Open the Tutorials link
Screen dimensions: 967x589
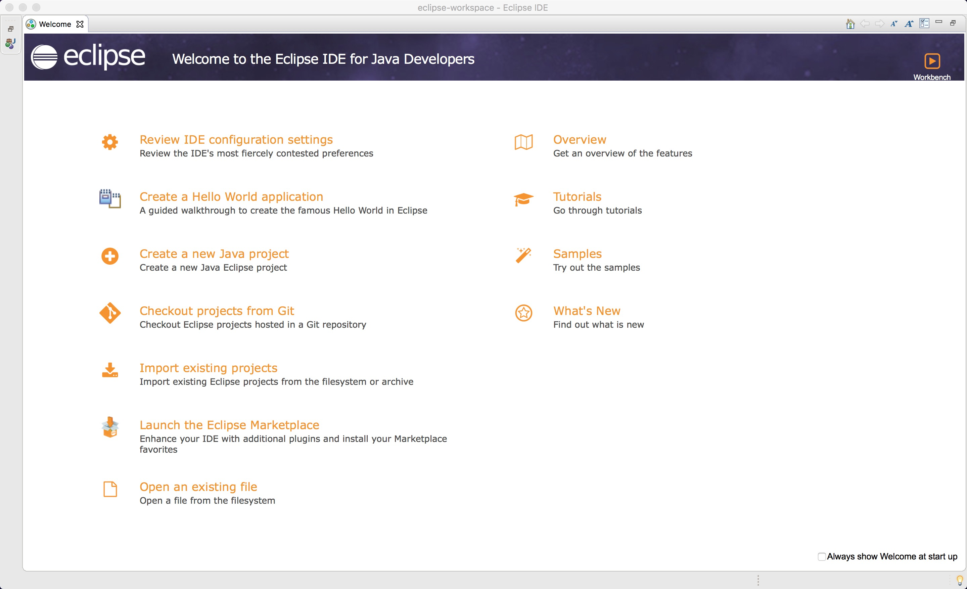(577, 196)
